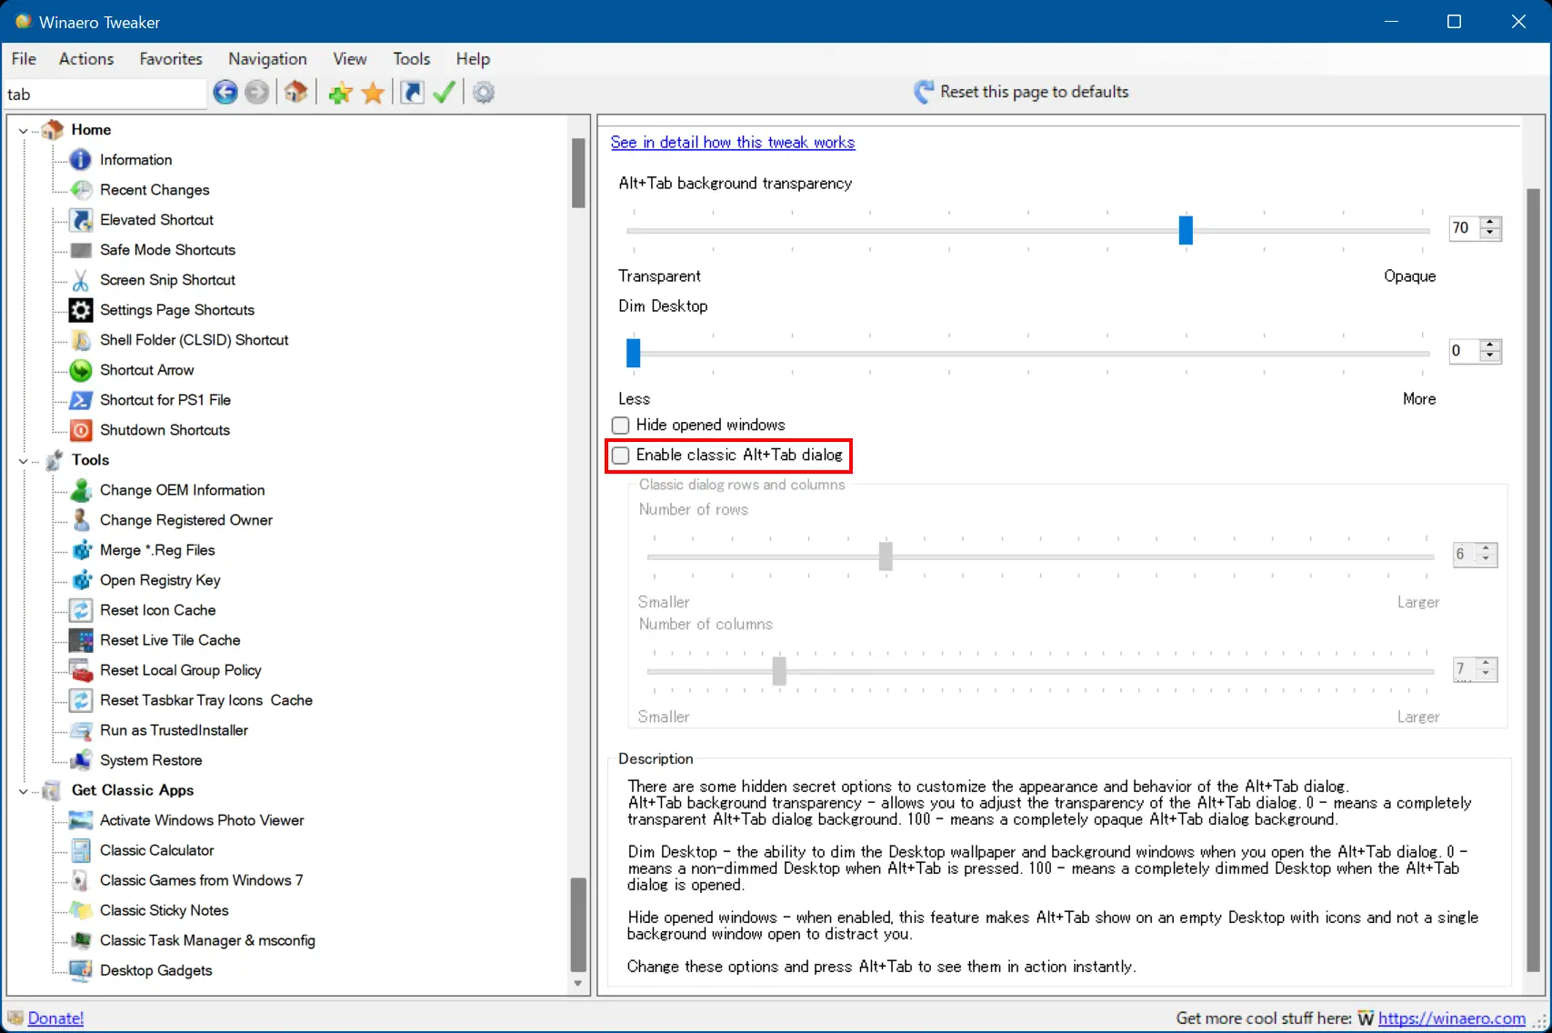1552x1033 pixels.
Task: Click the green Add to Favorites icon
Action: (x=341, y=93)
